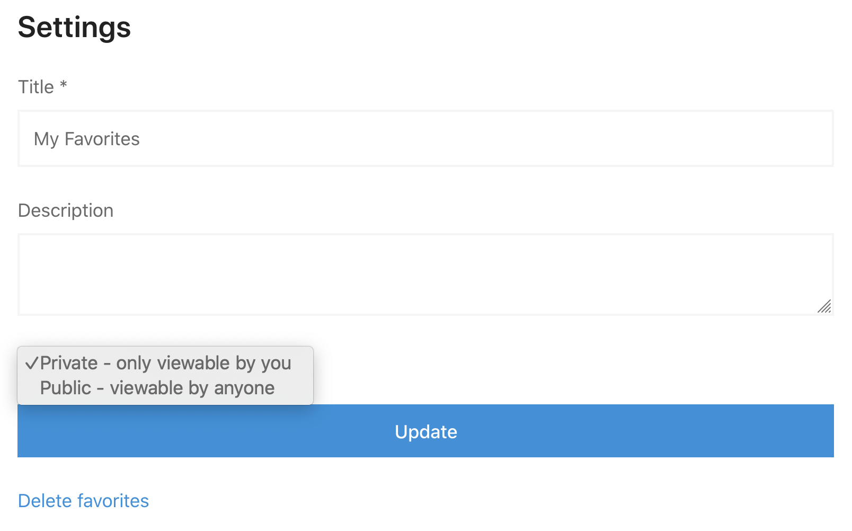Click the Title field label
The width and height of the screenshot is (852, 531).
click(36, 87)
